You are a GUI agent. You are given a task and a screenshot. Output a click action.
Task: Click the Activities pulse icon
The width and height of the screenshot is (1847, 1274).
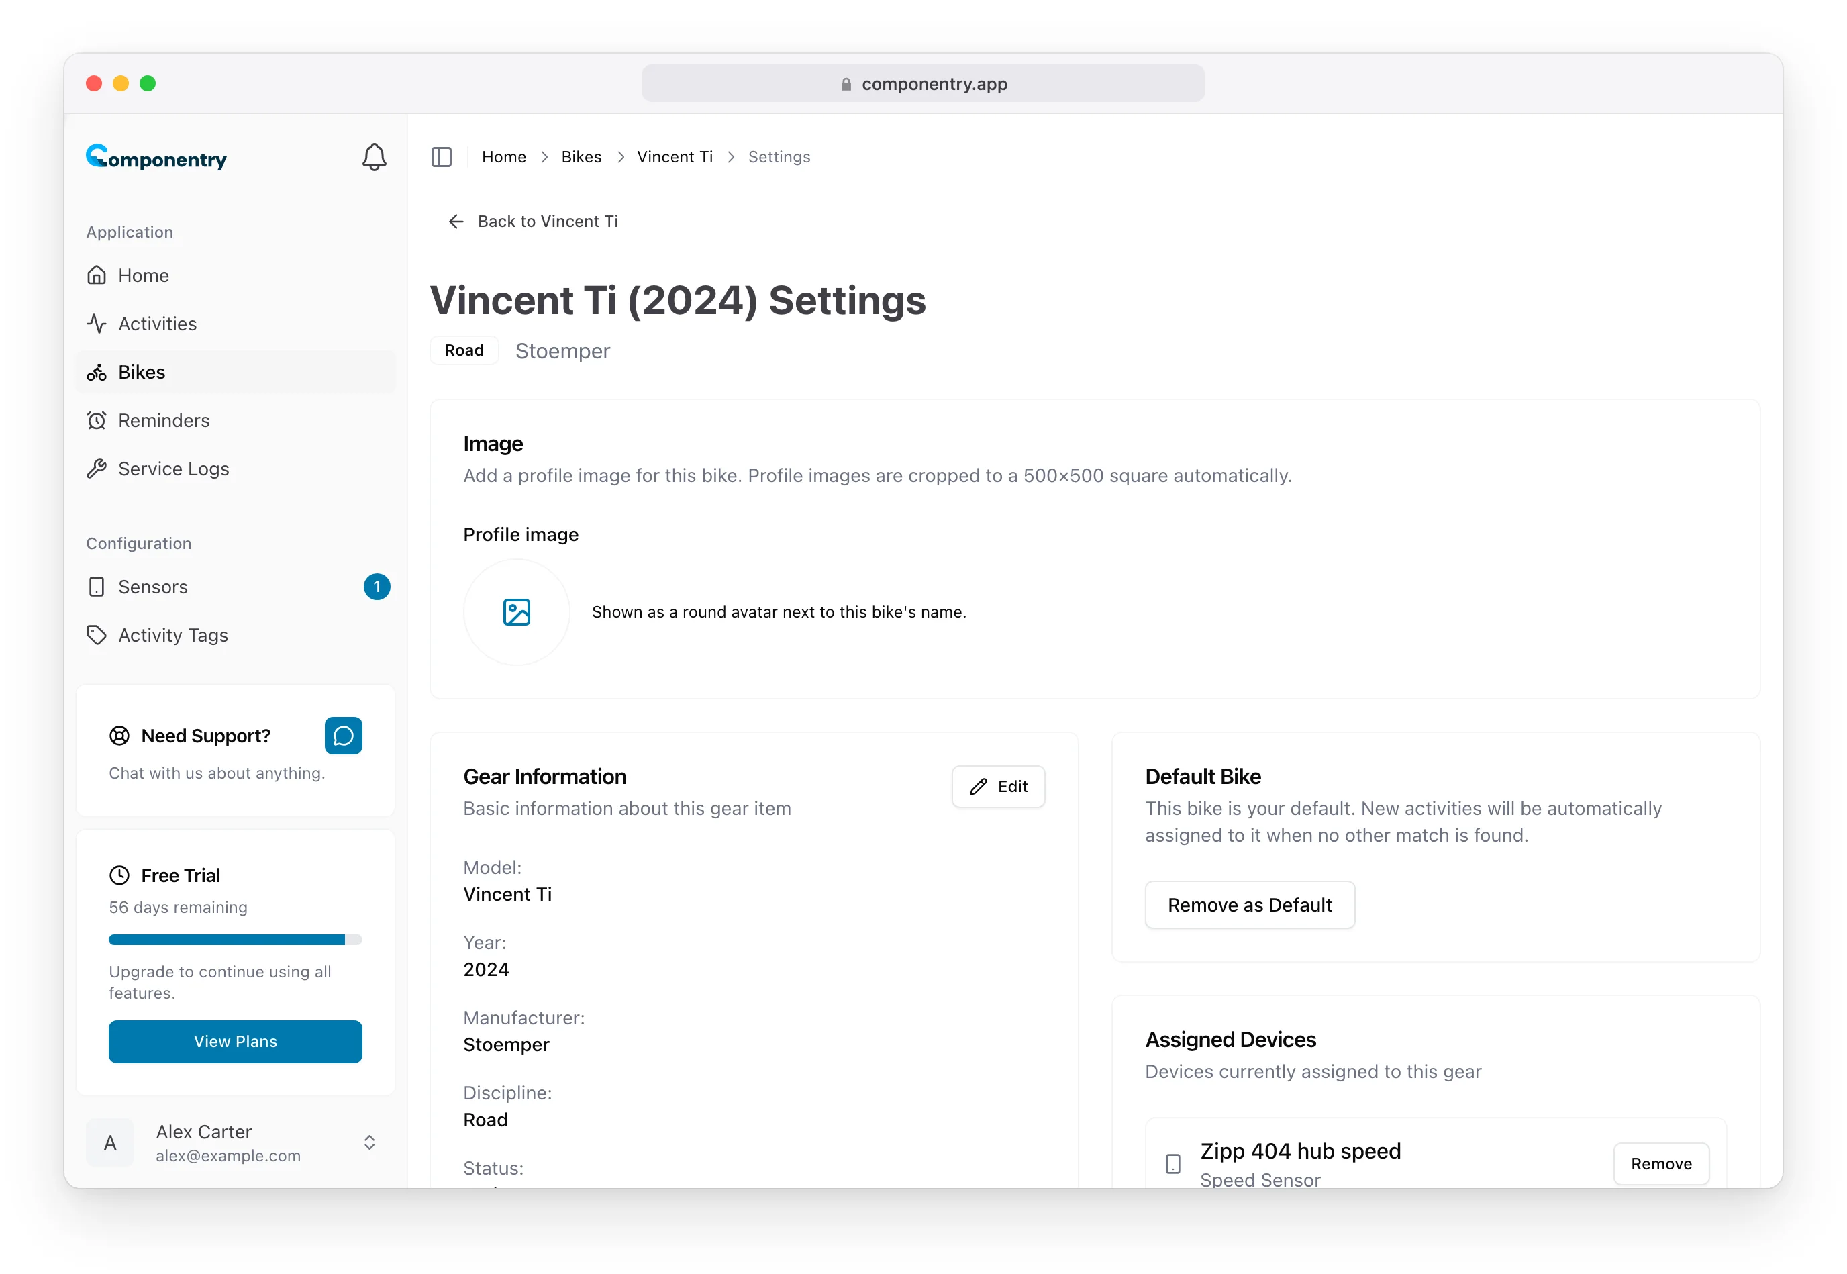[97, 324]
